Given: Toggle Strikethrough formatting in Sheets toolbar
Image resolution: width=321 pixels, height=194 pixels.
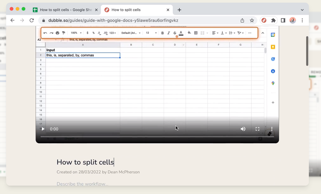Looking at the screenshot, I should point(175,33).
